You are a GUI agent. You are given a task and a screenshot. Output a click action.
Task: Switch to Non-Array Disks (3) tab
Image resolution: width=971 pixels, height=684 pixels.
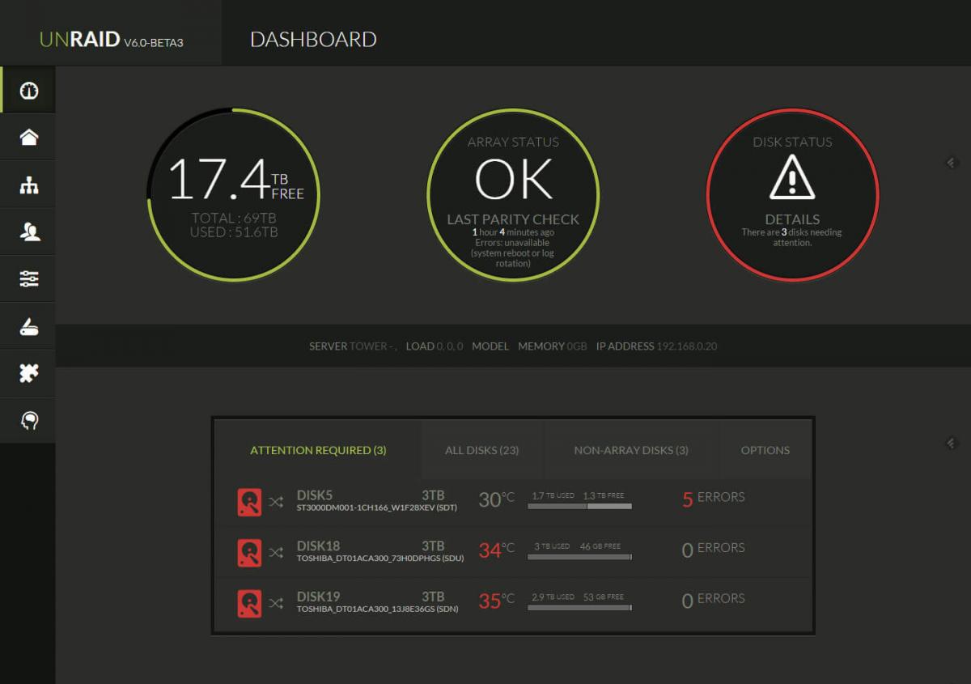[x=631, y=450]
